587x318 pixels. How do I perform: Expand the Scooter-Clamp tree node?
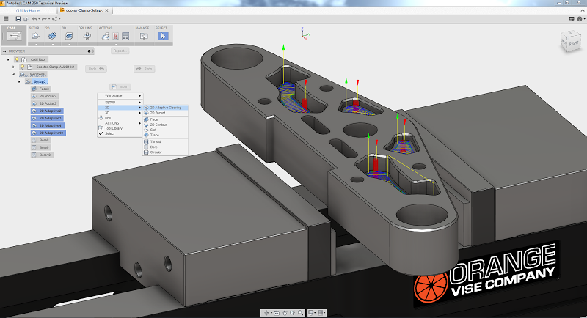coord(14,67)
